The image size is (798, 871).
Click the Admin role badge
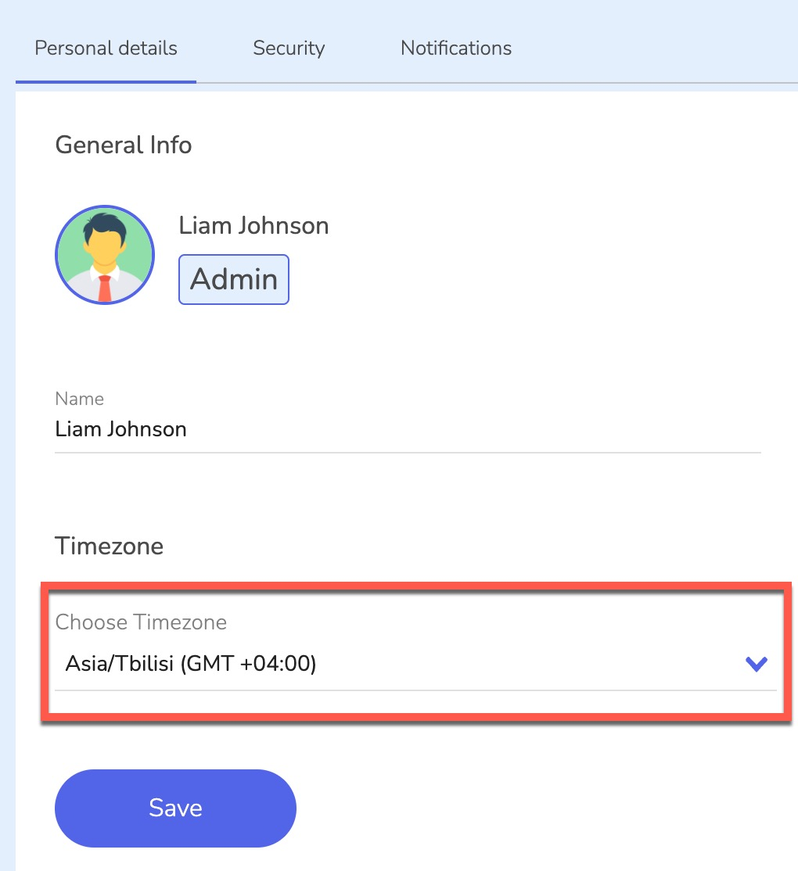(234, 279)
